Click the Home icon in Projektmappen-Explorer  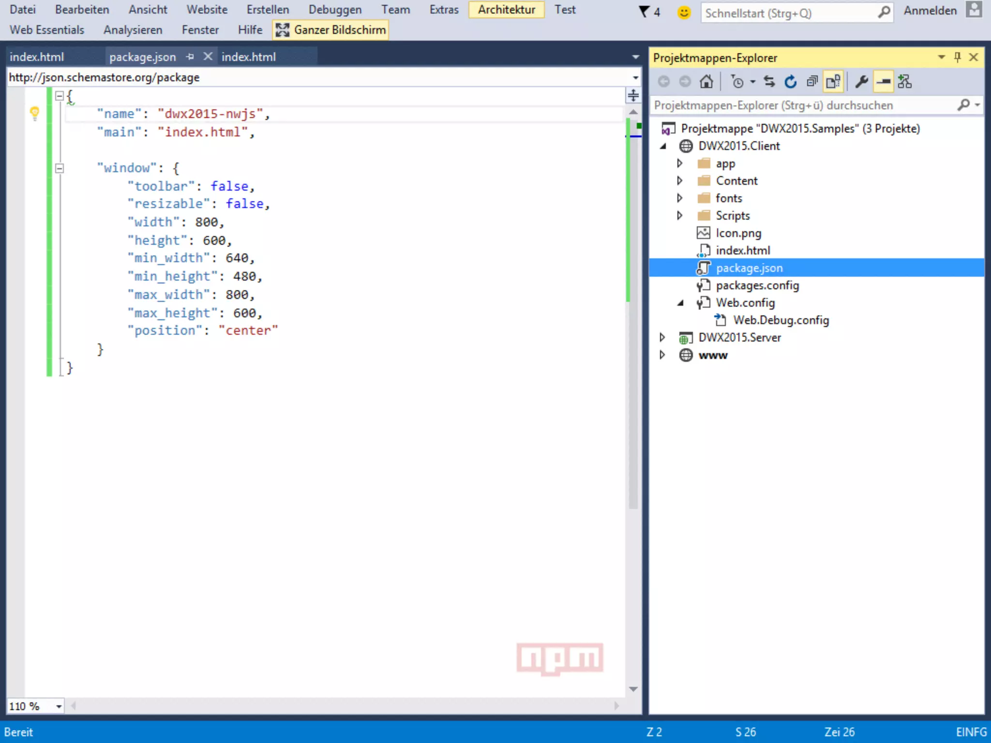pyautogui.click(x=706, y=82)
